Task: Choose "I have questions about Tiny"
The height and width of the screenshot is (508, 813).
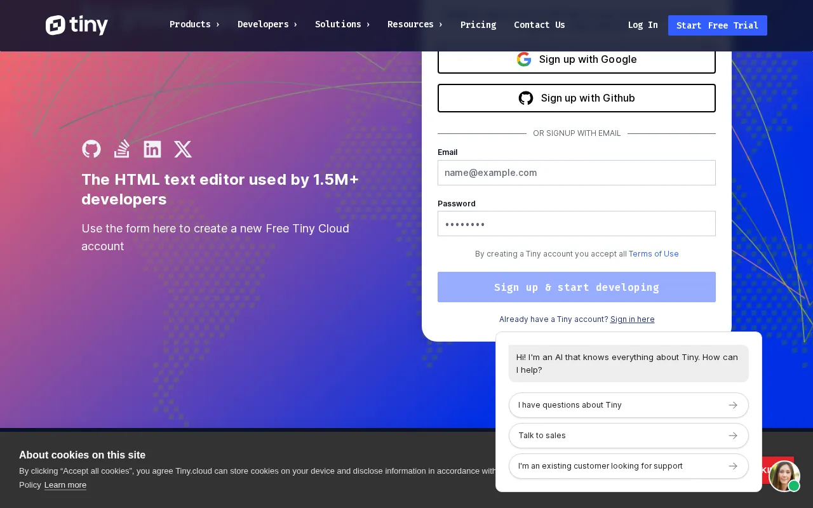Action: pos(629,405)
